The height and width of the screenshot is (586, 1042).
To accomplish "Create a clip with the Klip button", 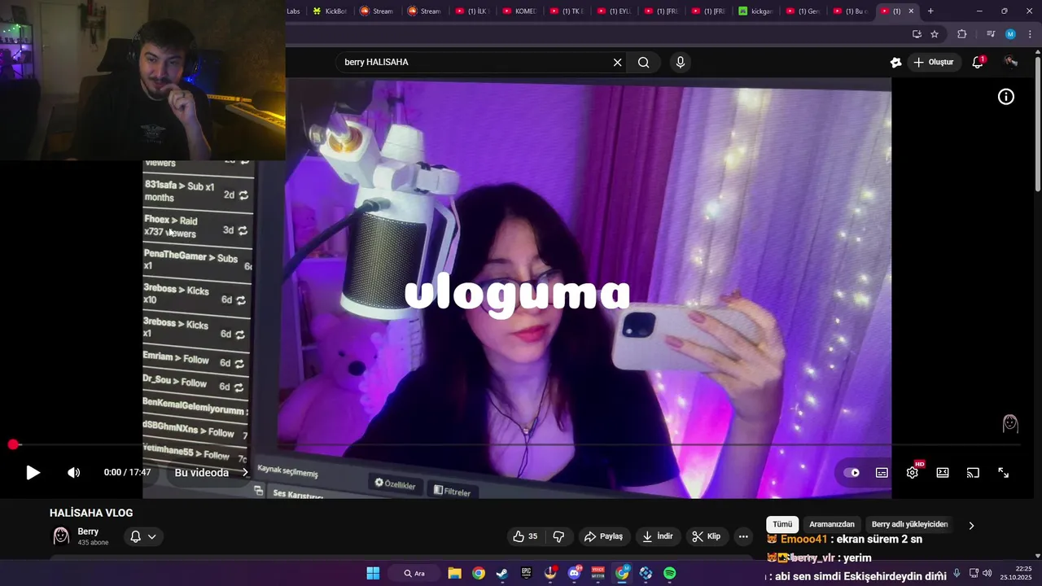I will 706,536.
